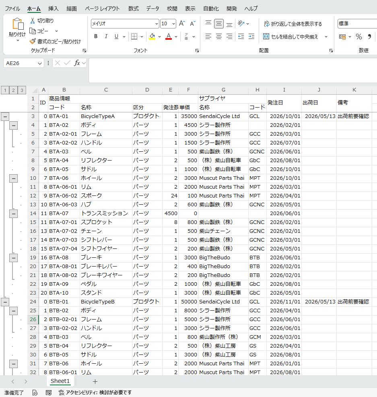This screenshot has width=377, height=397.
Task: Switch to the ページ レイアウト tab
Action: (102, 8)
